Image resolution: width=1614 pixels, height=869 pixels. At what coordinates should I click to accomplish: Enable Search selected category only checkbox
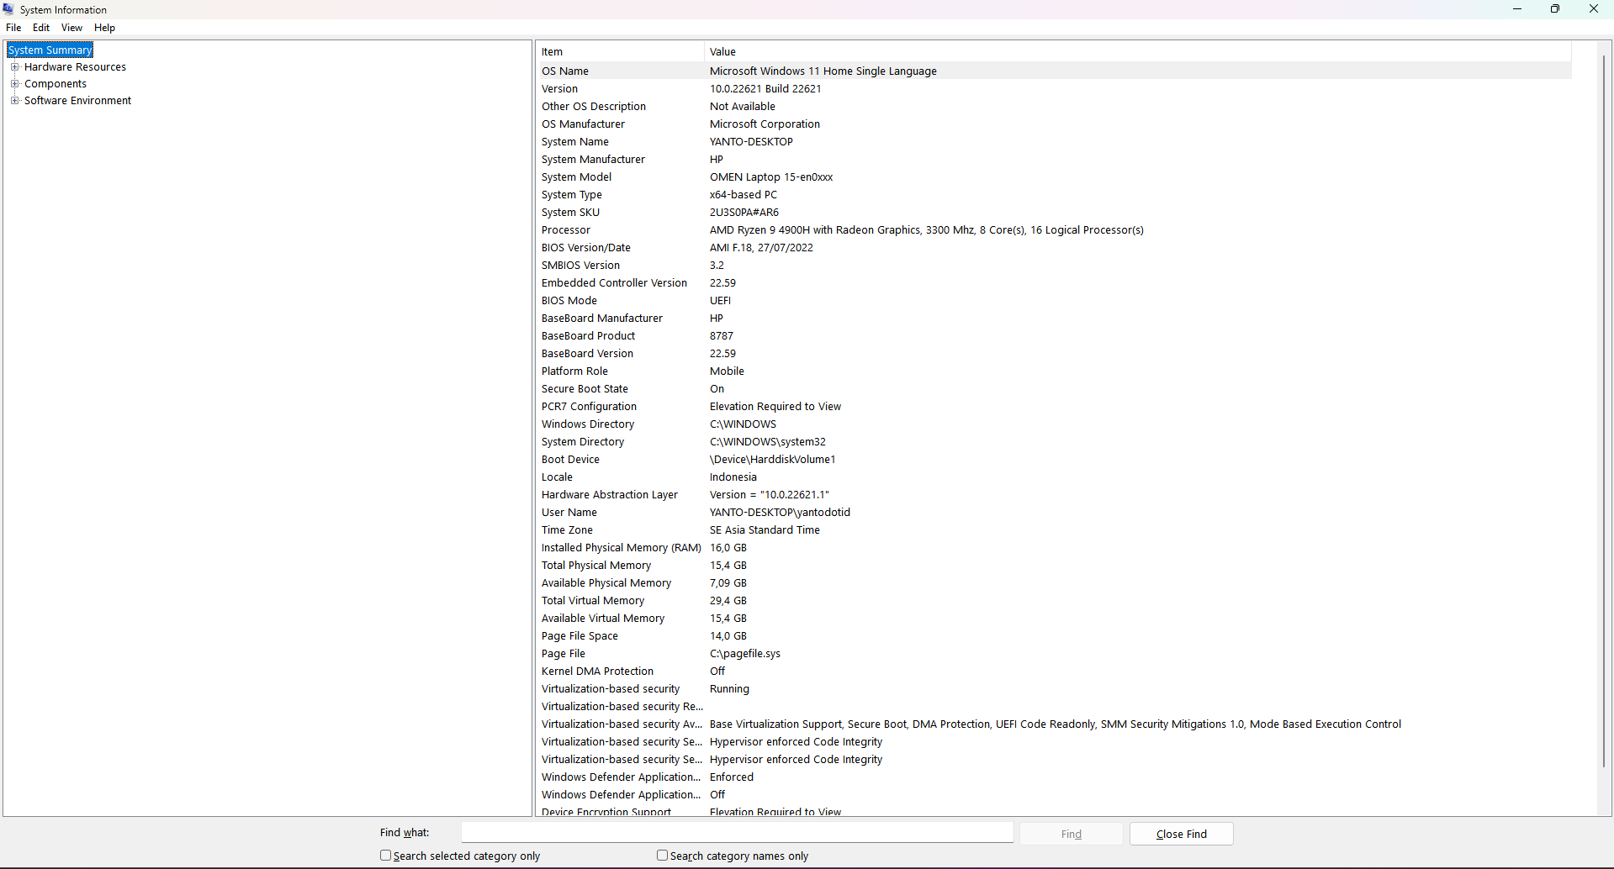[385, 855]
